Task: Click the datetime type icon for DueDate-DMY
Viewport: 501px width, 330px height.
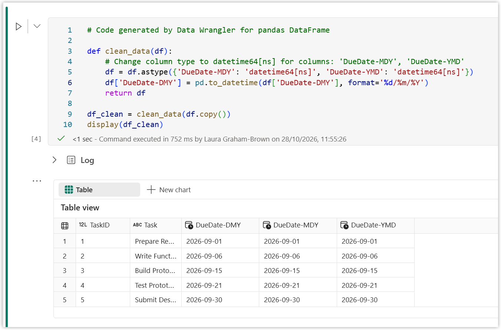Action: [x=189, y=225]
